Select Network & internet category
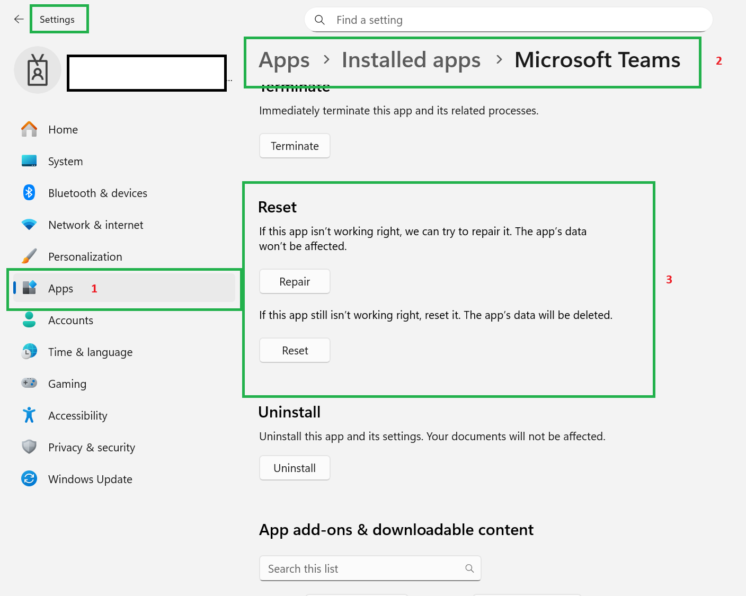The height and width of the screenshot is (596, 746). coord(124,225)
